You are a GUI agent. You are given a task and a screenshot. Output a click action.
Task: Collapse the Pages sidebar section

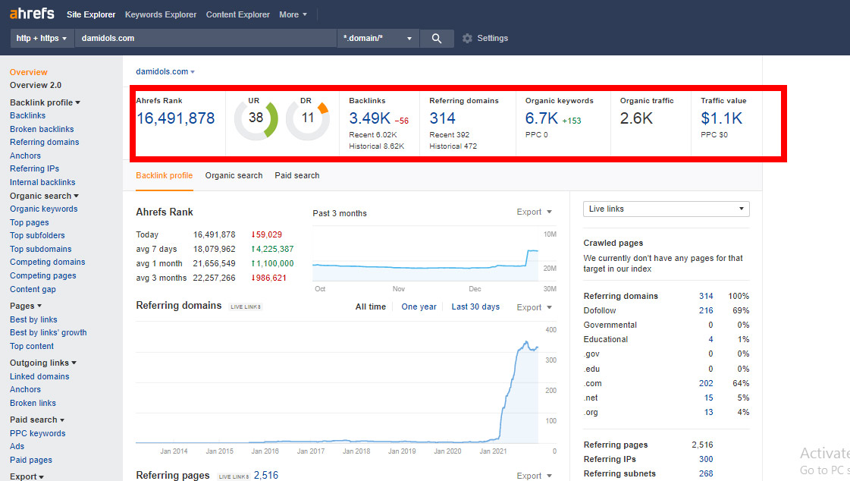click(26, 306)
